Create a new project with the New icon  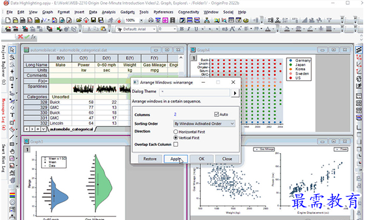click(8, 20)
